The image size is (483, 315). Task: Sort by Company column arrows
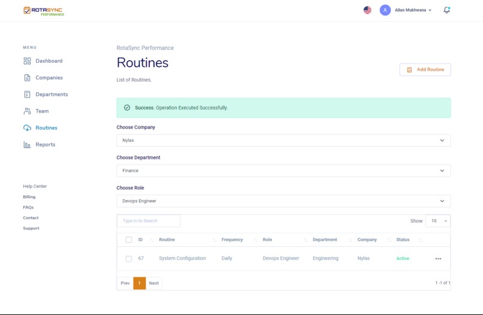coord(389,240)
